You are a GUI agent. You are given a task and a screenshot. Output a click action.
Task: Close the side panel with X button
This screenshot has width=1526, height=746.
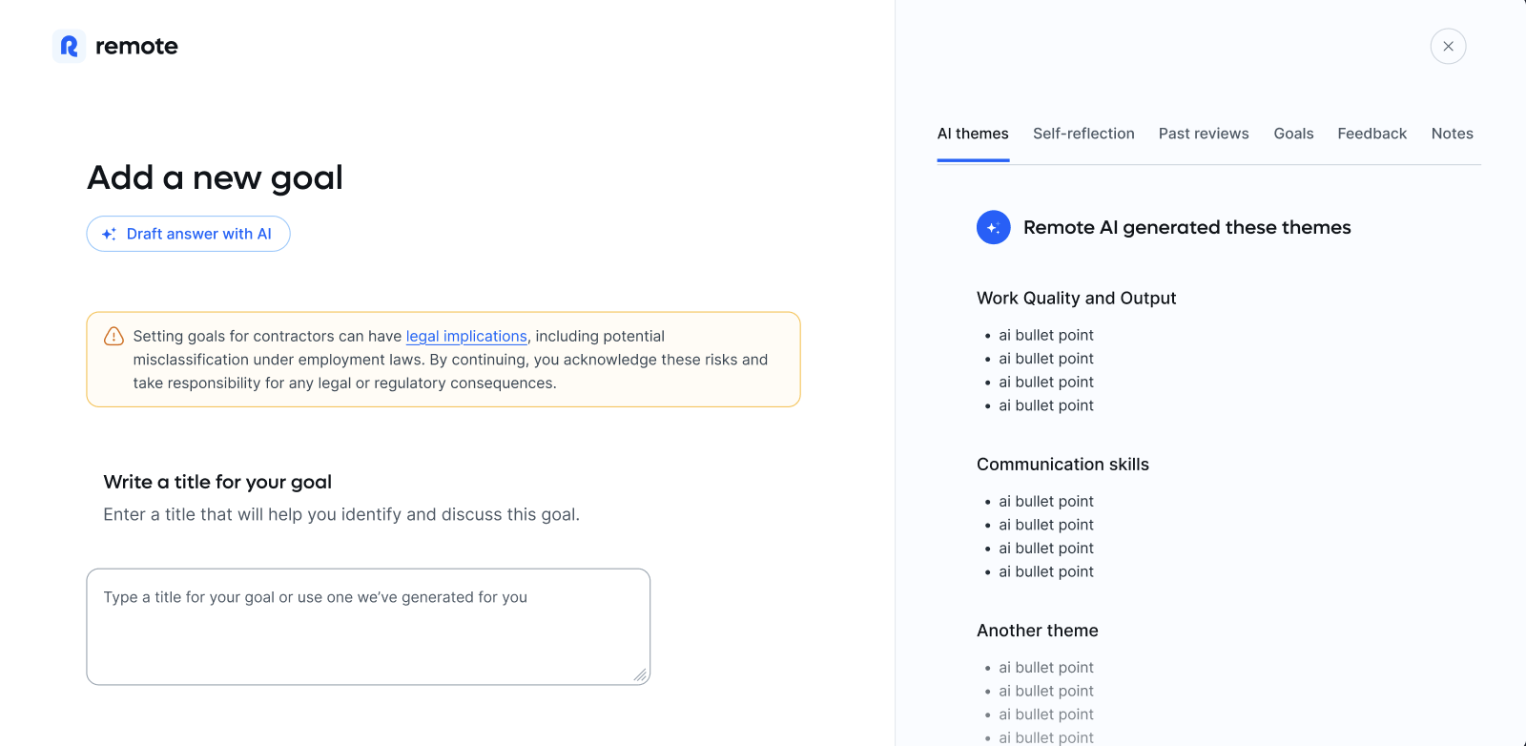[x=1448, y=46]
